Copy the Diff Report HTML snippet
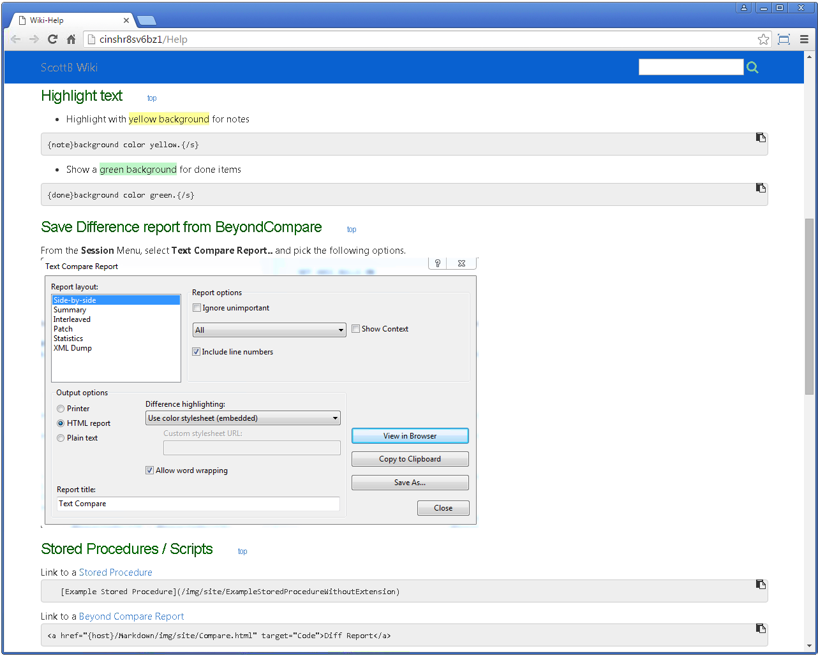The width and height of the screenshot is (818, 656). tap(761, 629)
